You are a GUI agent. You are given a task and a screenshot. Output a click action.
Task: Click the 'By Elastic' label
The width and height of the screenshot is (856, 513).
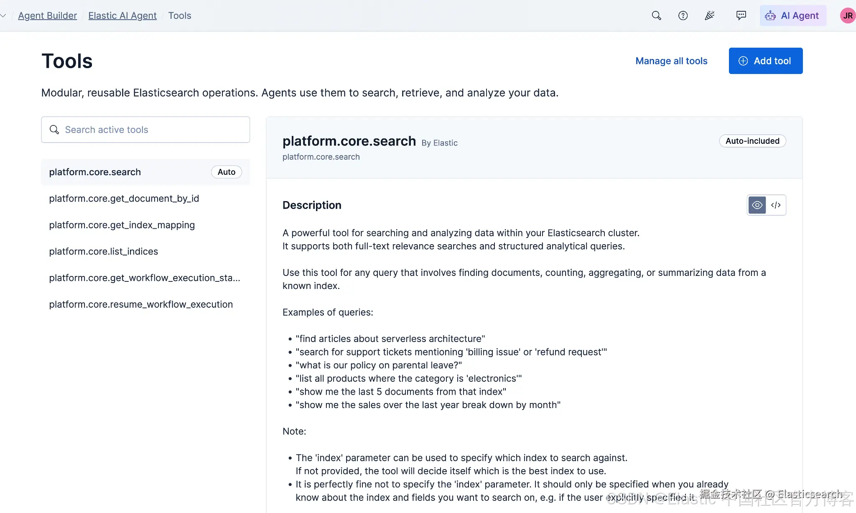click(439, 143)
